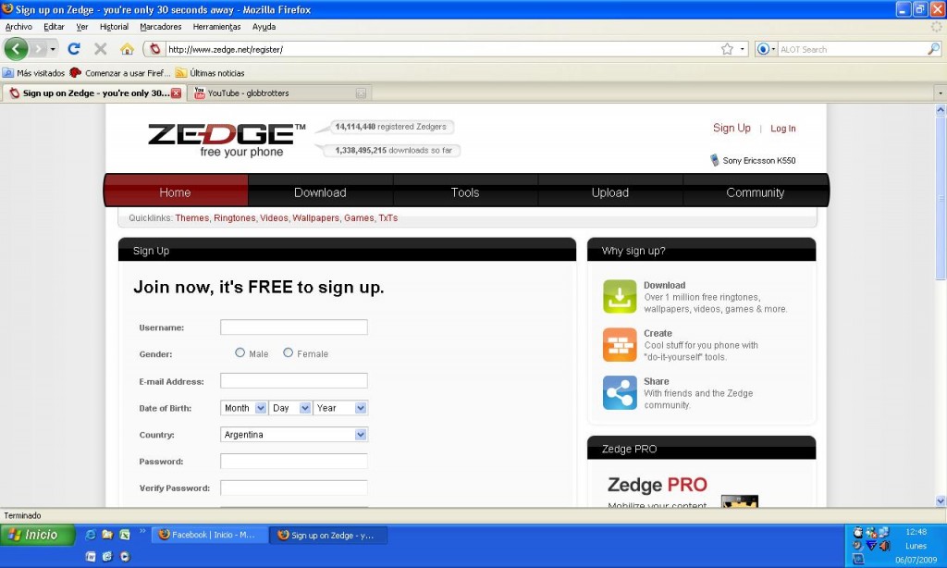Screen dimensions: 947x568
Task: Click into the Verify Password field
Action: pos(293,488)
